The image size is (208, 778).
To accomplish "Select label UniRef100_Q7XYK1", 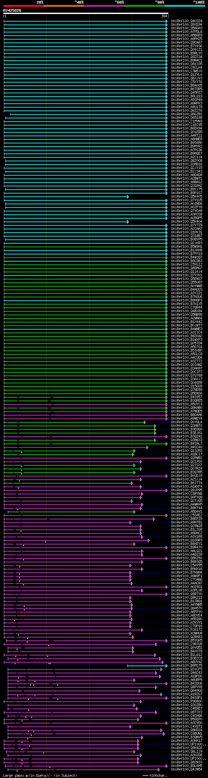I will click(187, 275).
